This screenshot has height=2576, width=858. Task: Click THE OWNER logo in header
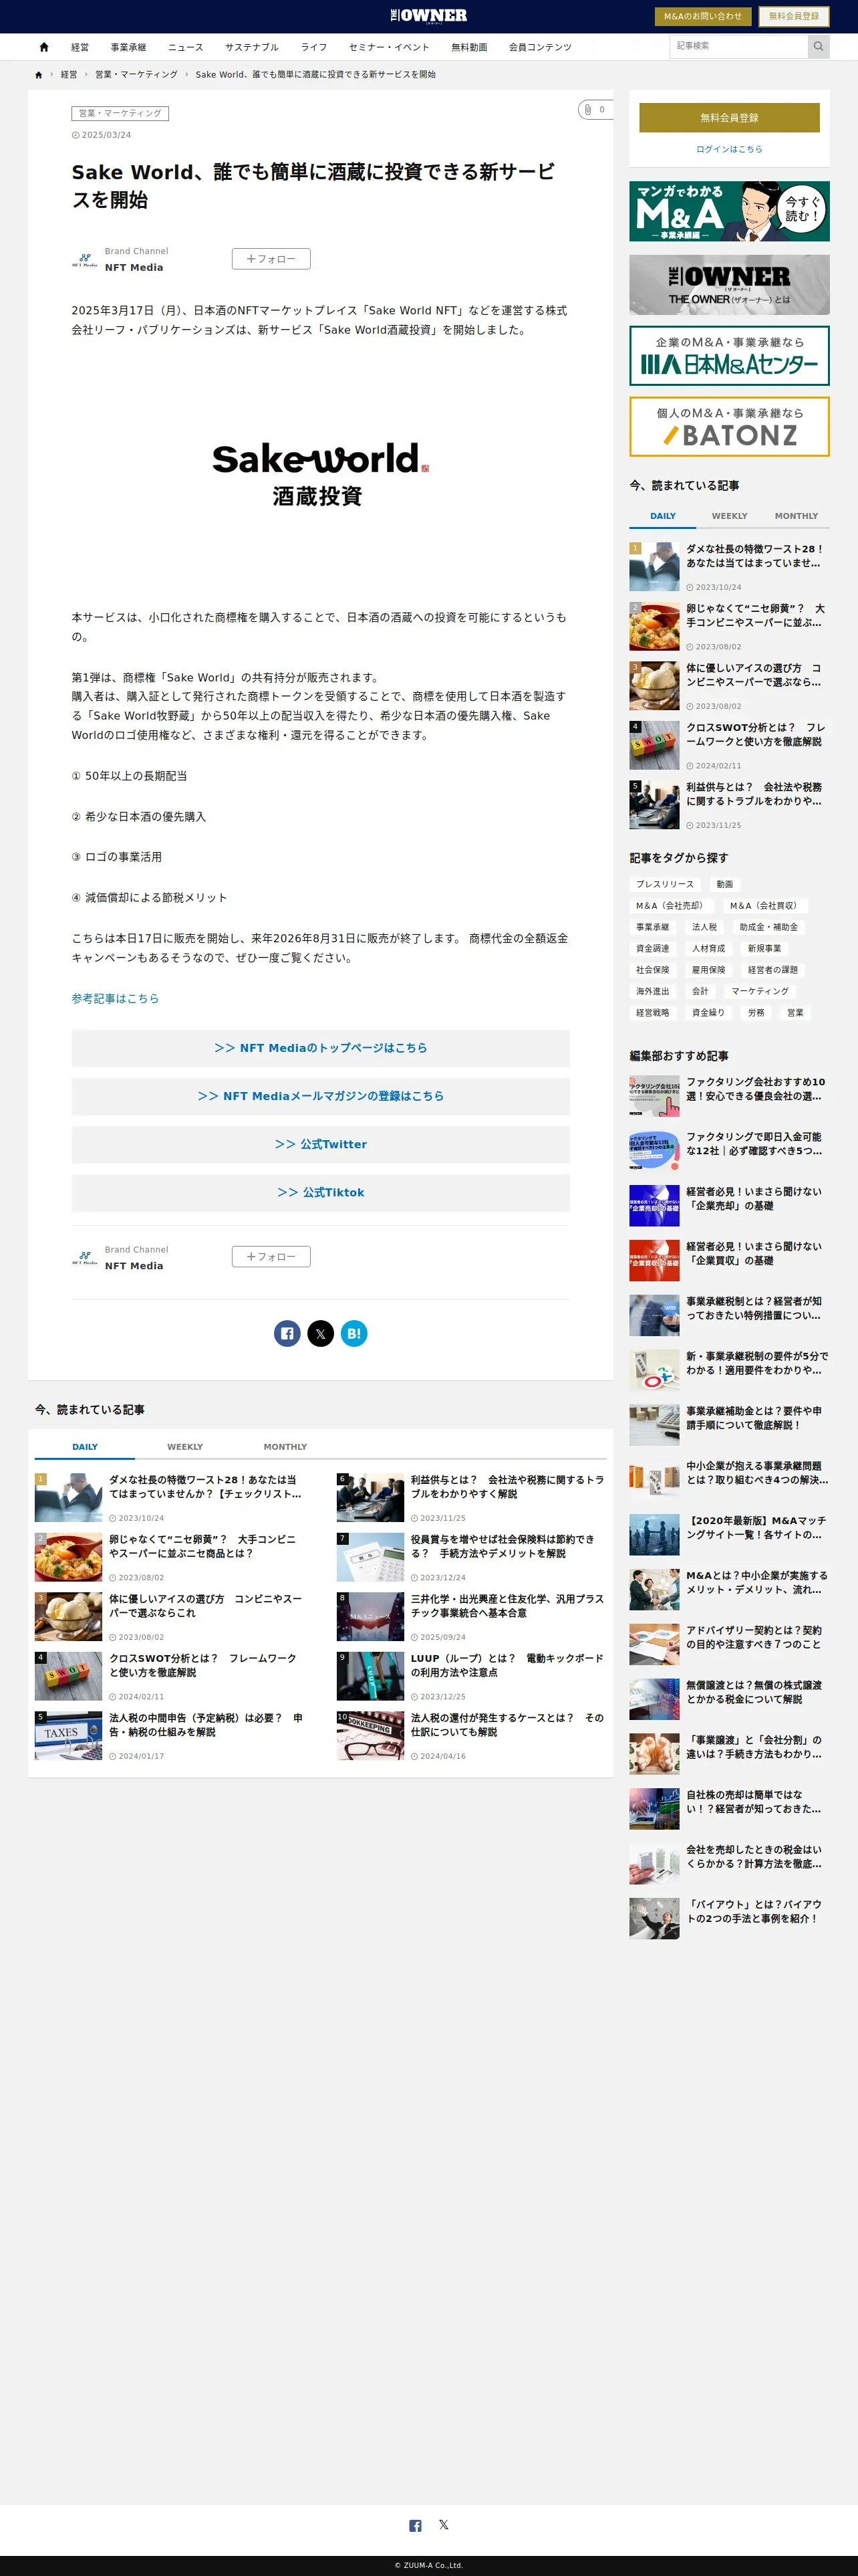pyautogui.click(x=428, y=15)
